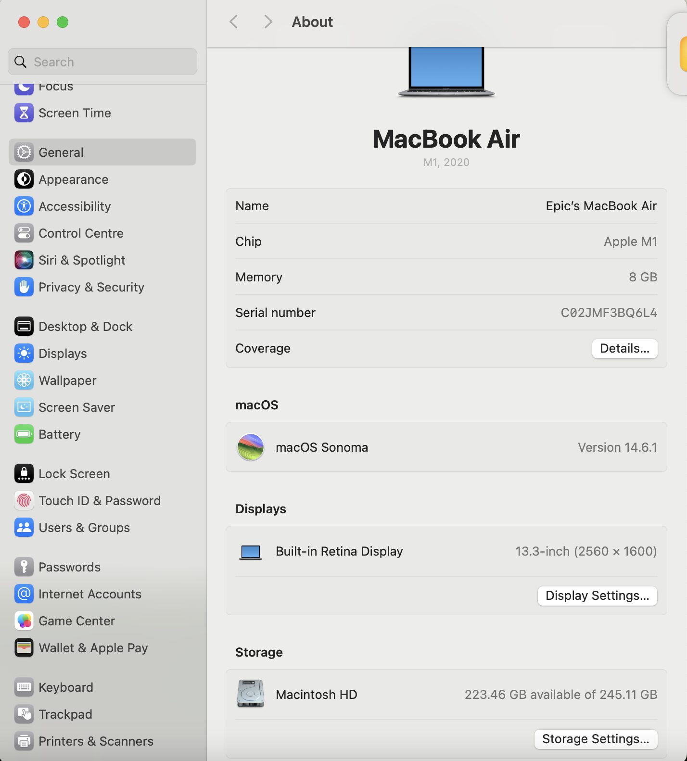687x761 pixels.
Task: Click the Displays sun icon
Action: tap(24, 354)
